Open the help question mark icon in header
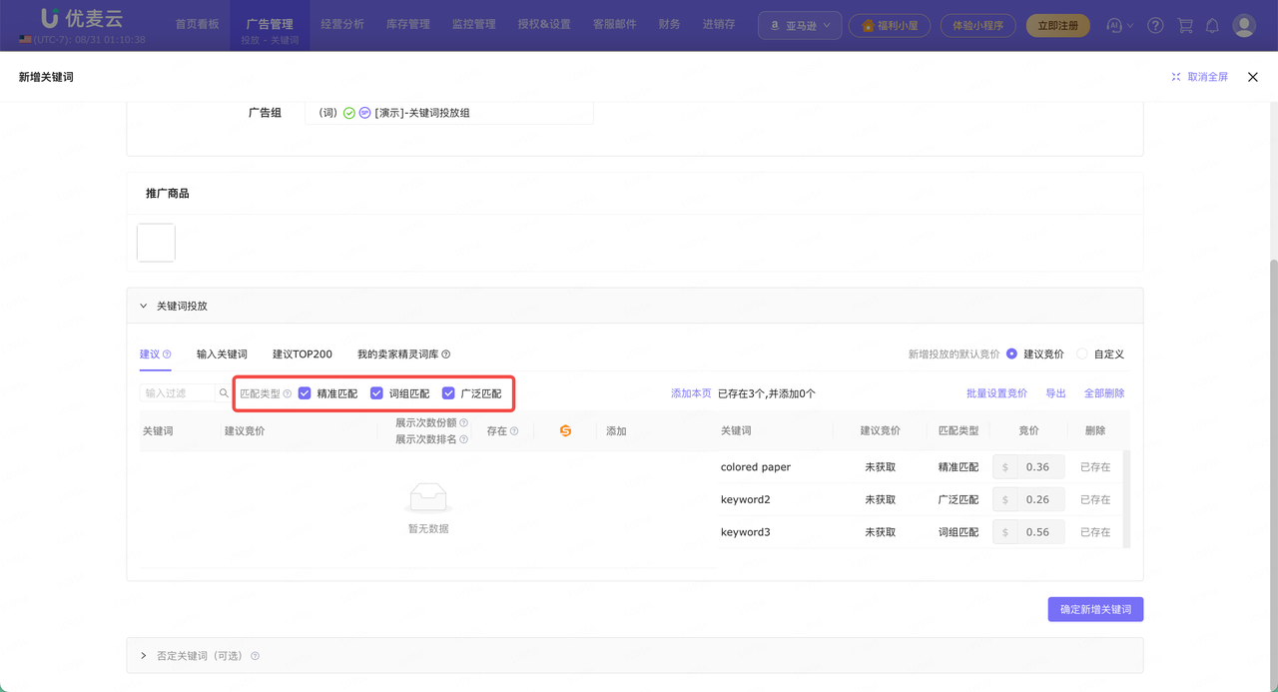 [1155, 26]
